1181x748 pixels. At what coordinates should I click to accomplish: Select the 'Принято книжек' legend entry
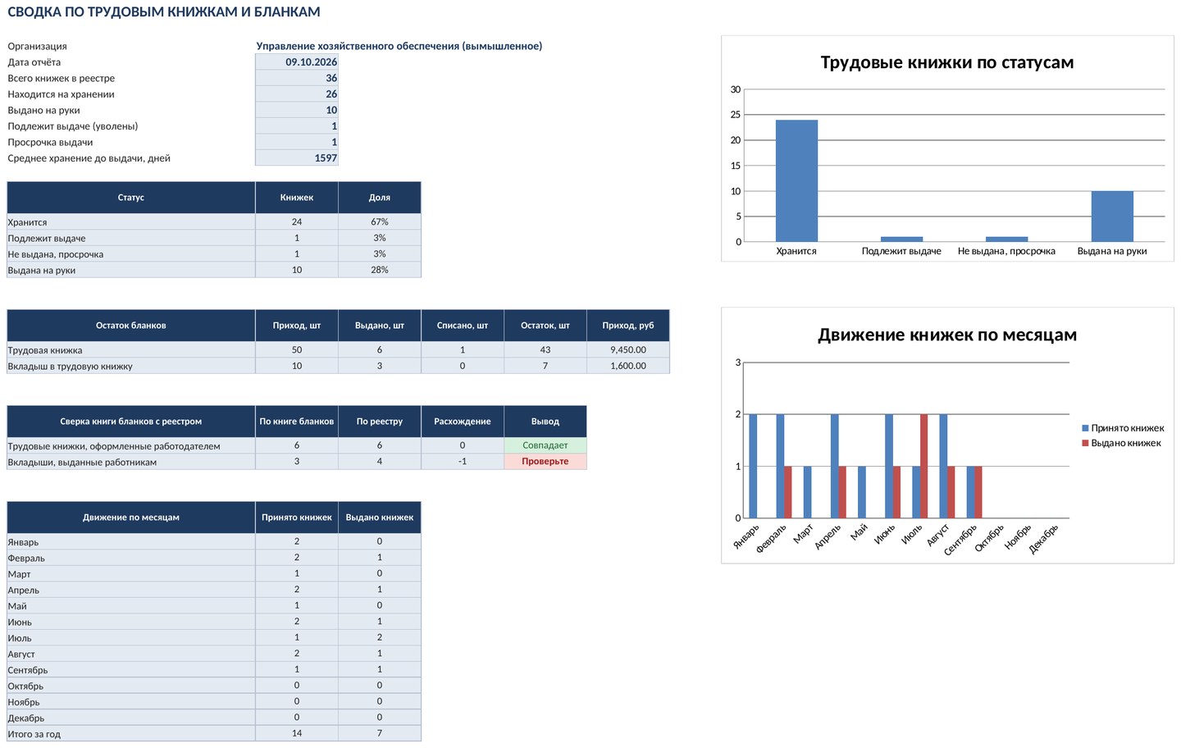click(x=1123, y=428)
